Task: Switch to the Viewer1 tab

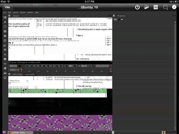Action: coord(16,16)
